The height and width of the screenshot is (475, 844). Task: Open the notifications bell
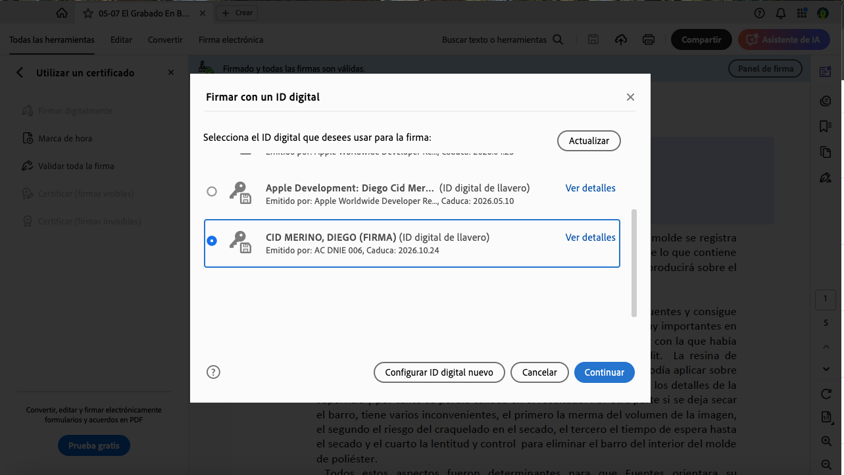coord(781,12)
